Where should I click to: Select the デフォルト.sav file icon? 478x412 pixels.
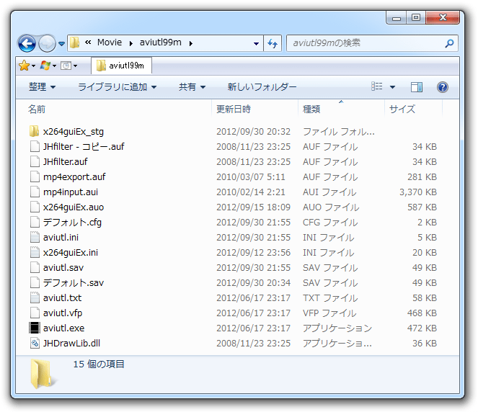pyautogui.click(x=35, y=282)
